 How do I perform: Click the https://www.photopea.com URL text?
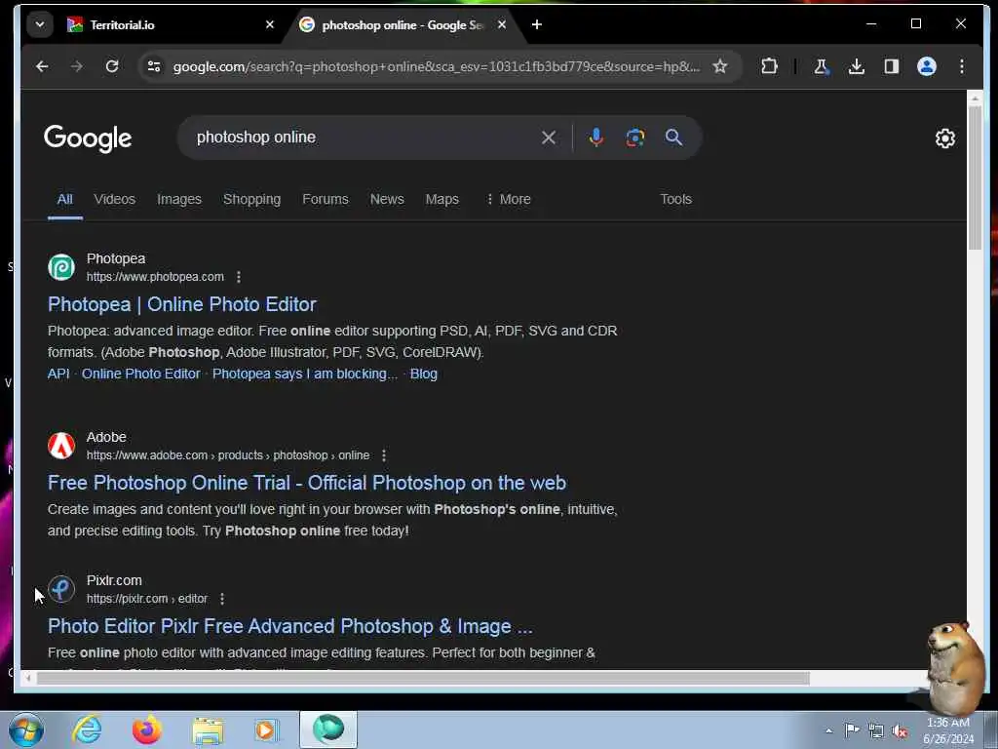155,277
